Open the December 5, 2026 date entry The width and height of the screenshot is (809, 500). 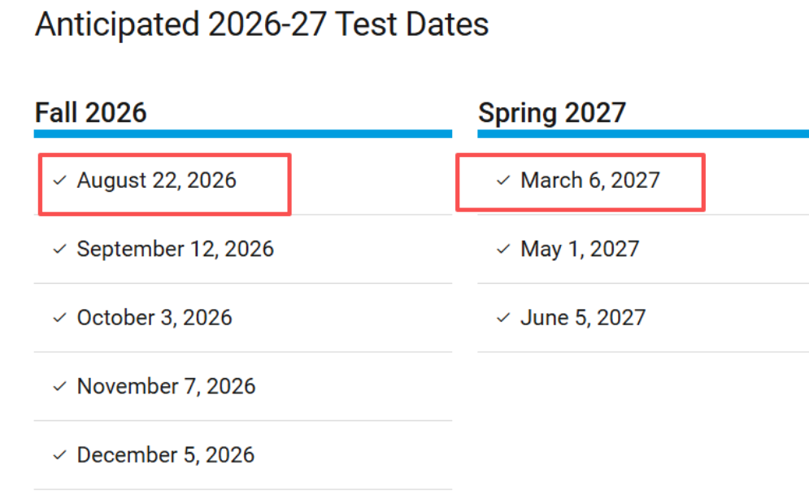[x=165, y=454]
